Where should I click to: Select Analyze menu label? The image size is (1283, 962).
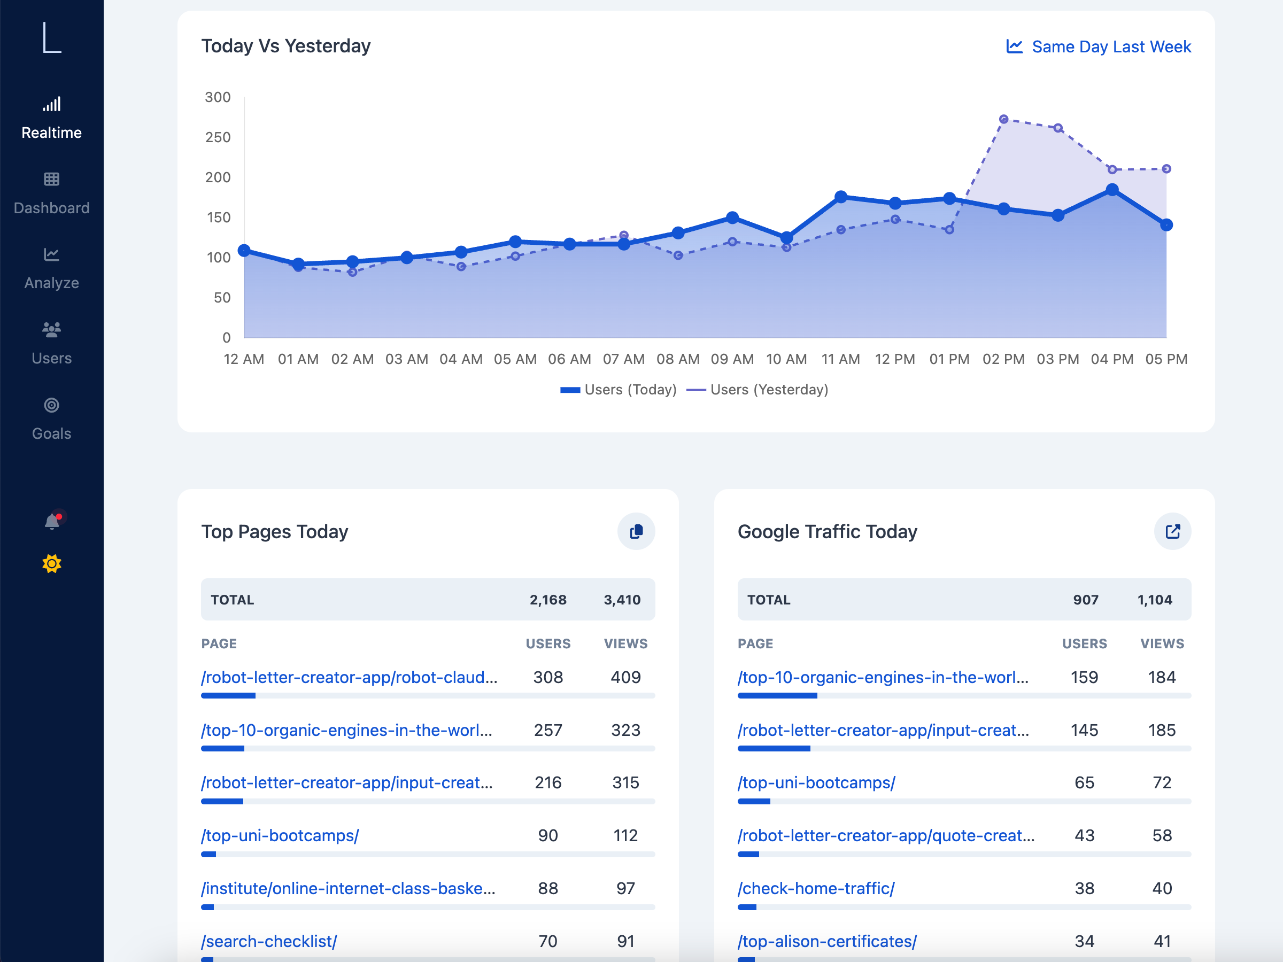click(52, 283)
